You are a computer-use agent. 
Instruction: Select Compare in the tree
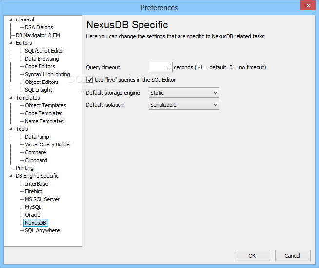click(x=36, y=152)
